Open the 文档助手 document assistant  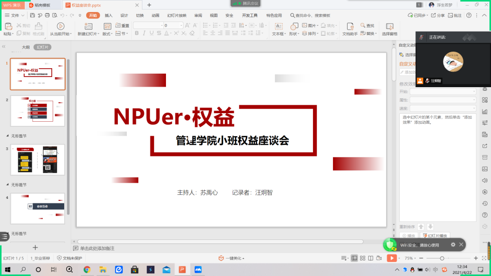(x=349, y=26)
